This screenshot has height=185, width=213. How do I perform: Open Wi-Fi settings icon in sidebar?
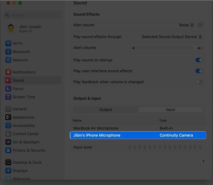tap(8, 43)
